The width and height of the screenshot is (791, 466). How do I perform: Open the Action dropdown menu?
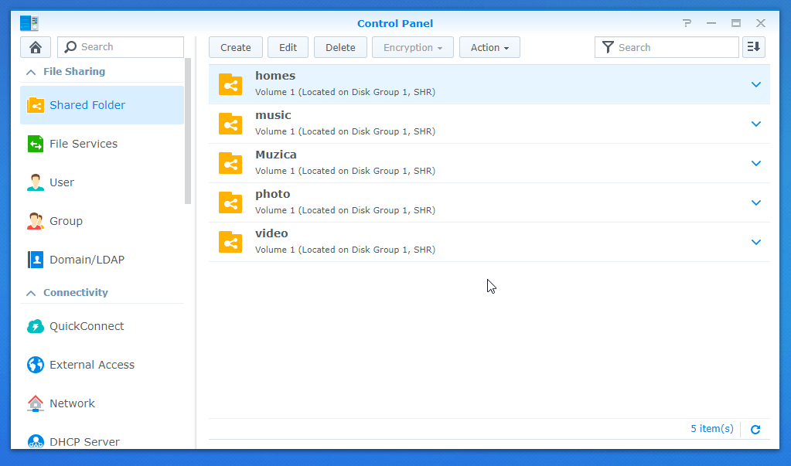click(x=489, y=47)
